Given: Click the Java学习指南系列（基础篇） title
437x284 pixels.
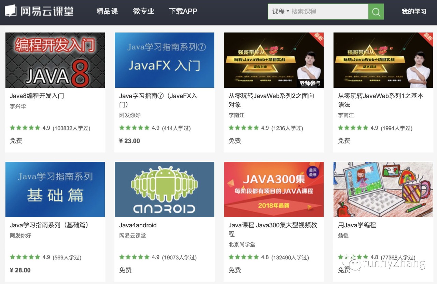Looking at the screenshot, I should 49,225.
